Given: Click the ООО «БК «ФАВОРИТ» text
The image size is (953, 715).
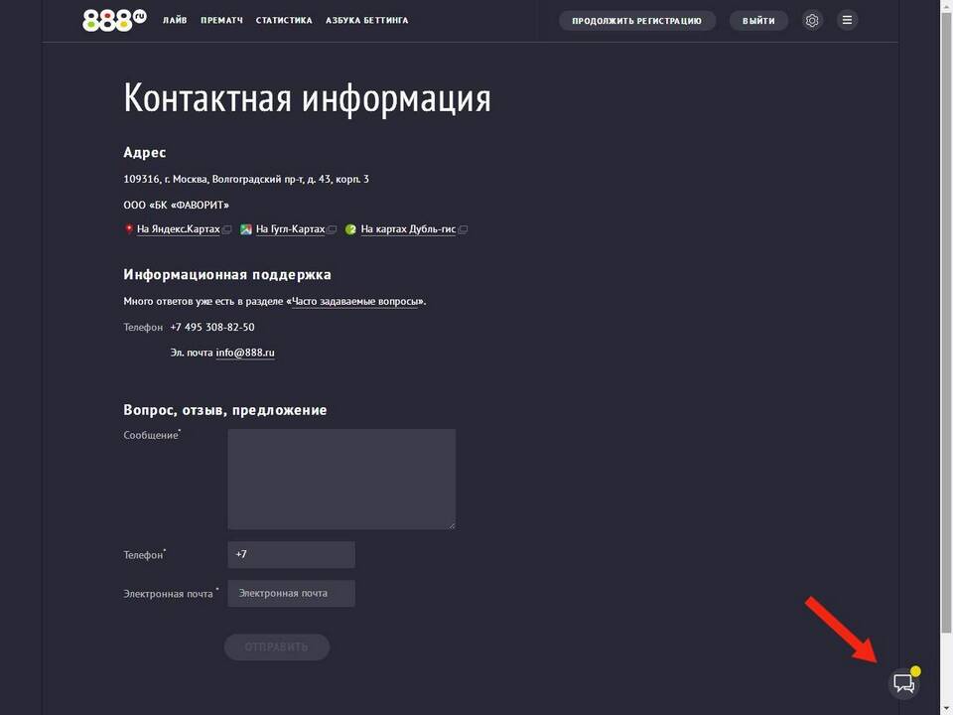Looking at the screenshot, I should click(177, 205).
